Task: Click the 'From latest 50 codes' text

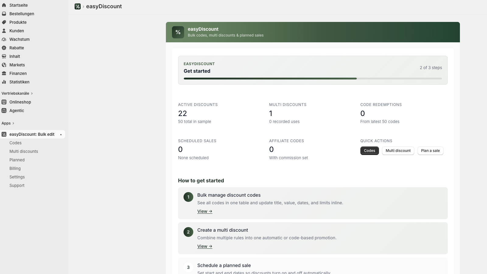Action: pyautogui.click(x=380, y=121)
